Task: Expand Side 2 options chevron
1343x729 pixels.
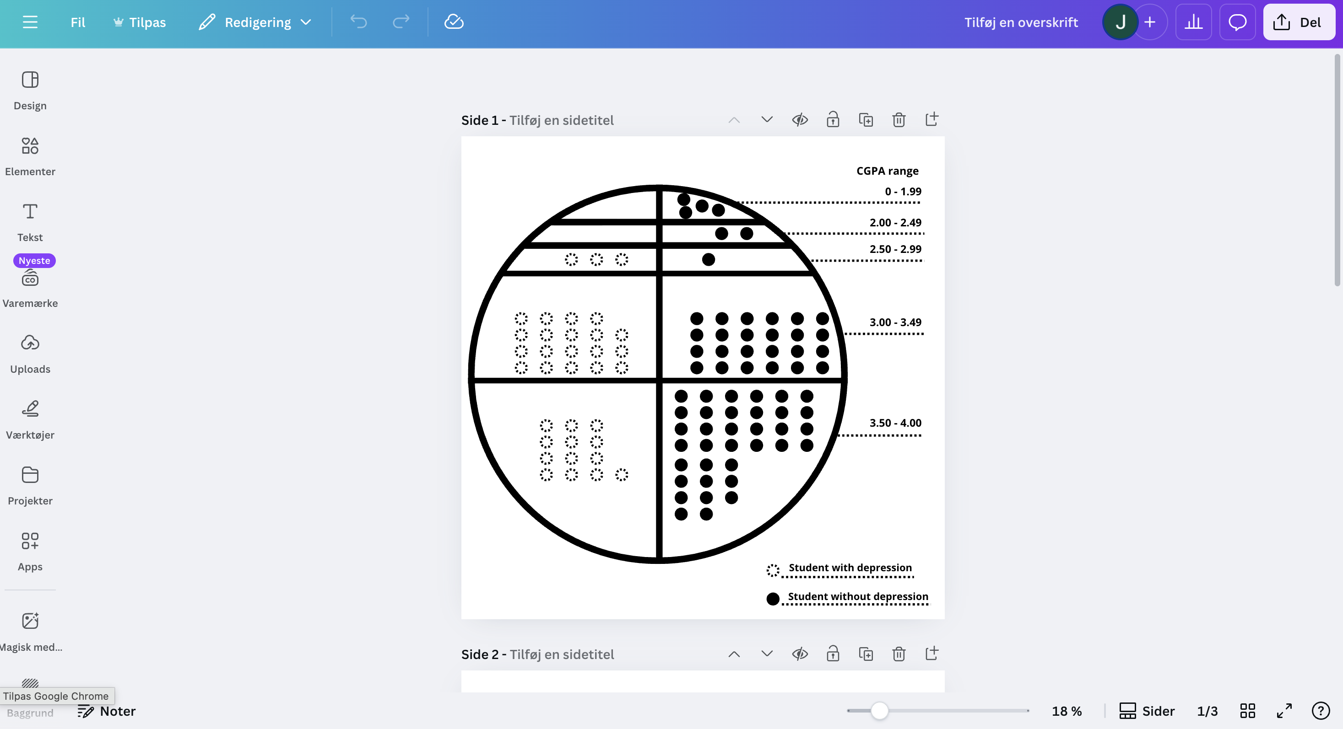Action: (x=766, y=654)
